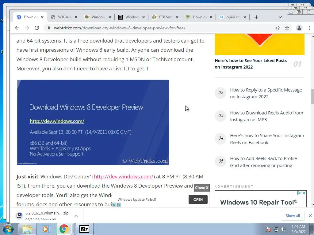
Task: Click the Action Center flag tray icon
Action: tap(268, 229)
